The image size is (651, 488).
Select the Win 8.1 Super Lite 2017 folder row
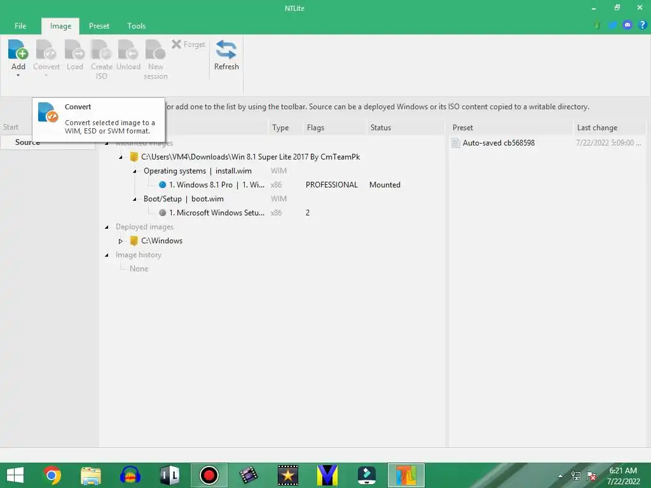tap(250, 157)
